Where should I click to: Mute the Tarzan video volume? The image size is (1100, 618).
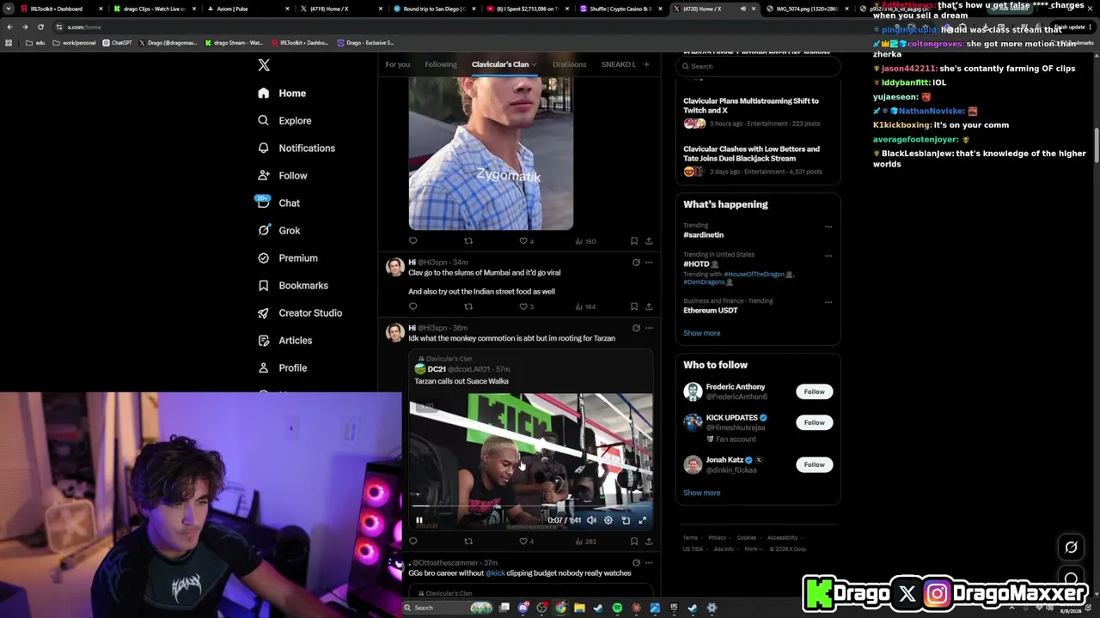pyautogui.click(x=591, y=520)
